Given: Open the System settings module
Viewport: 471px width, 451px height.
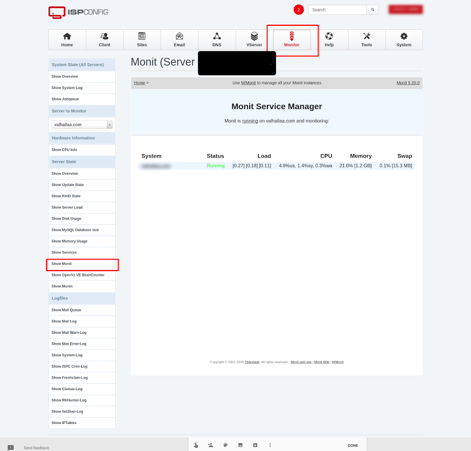Looking at the screenshot, I should click(x=404, y=40).
